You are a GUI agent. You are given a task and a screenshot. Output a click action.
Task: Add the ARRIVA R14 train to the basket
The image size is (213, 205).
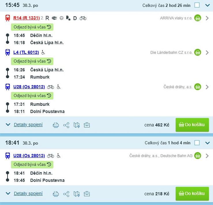pos(197,18)
